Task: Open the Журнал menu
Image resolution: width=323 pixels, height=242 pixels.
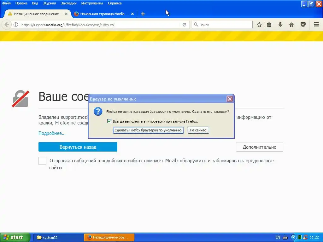Action: (x=50, y=3)
